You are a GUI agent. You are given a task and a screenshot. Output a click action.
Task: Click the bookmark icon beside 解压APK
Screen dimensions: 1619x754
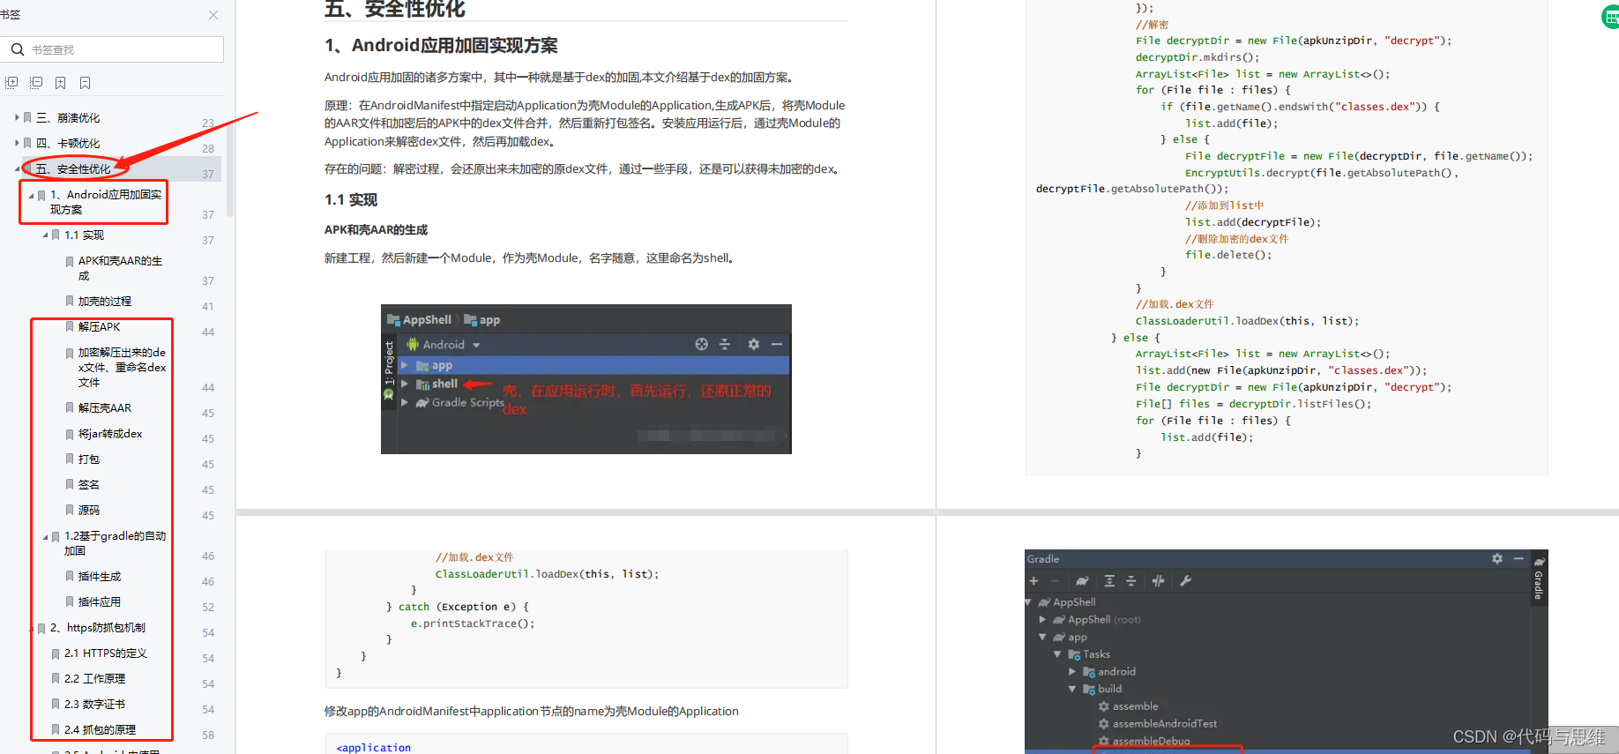pos(70,326)
